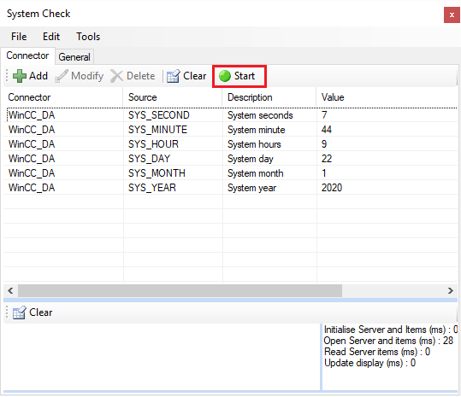
Task: Switch to the Connector tab
Action: pyautogui.click(x=27, y=55)
